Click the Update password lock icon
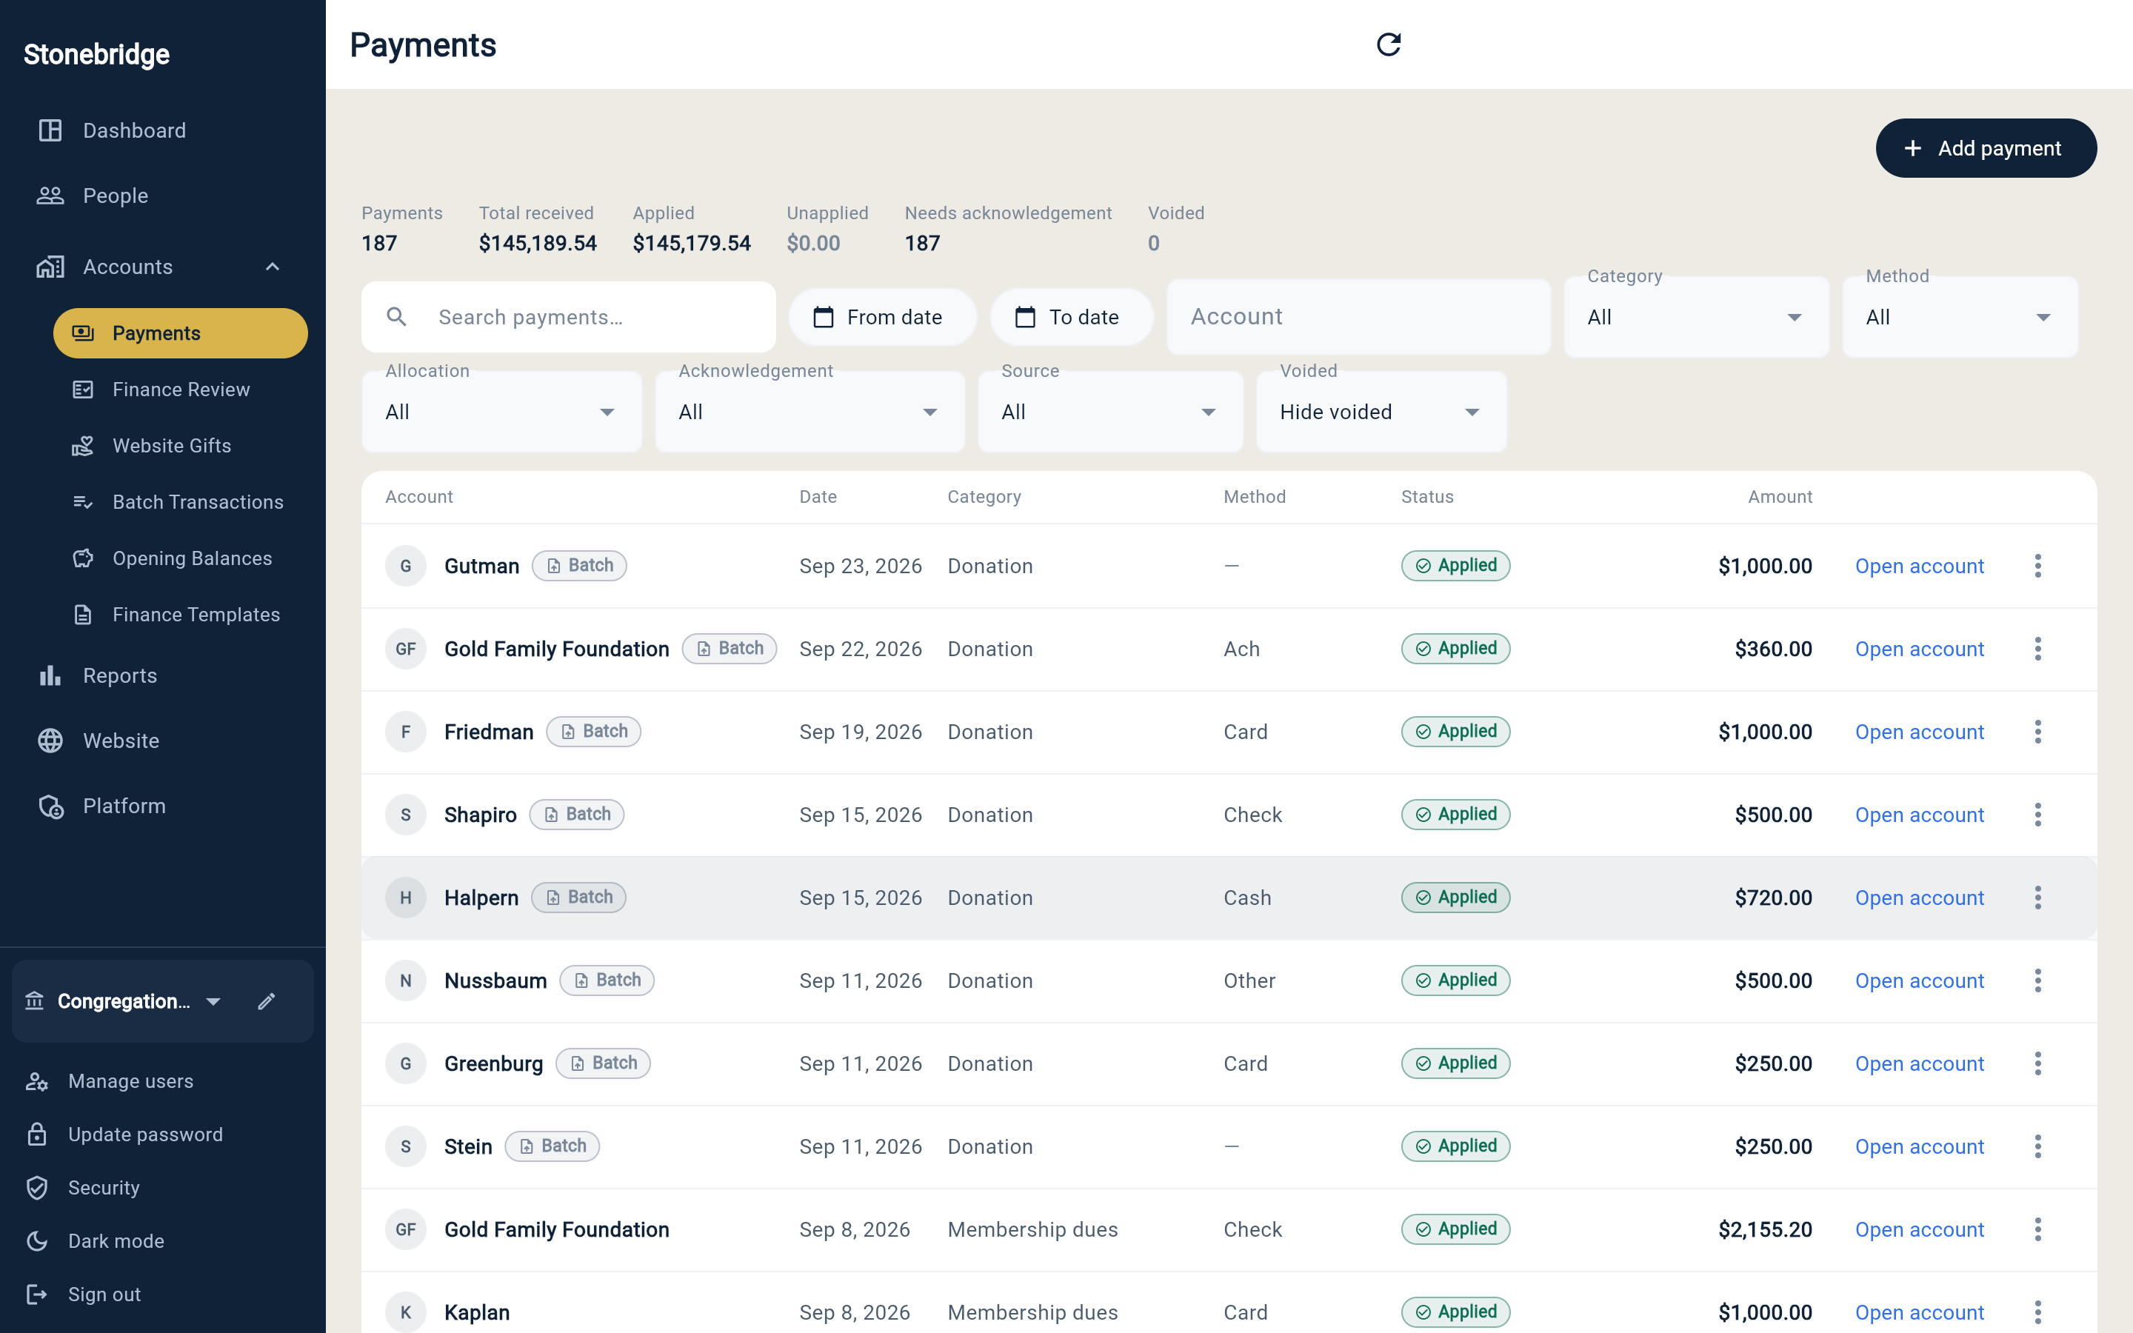 [37, 1135]
